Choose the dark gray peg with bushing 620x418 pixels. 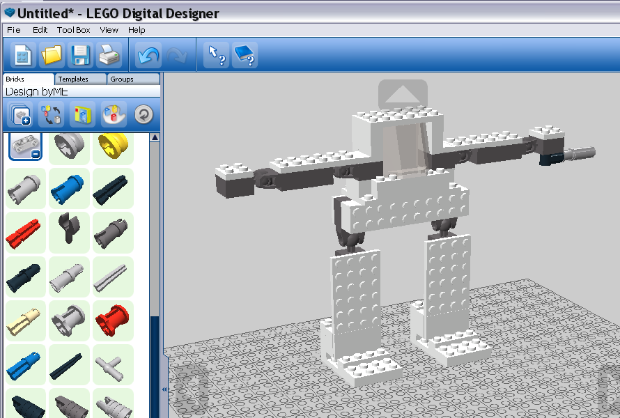[x=113, y=233]
